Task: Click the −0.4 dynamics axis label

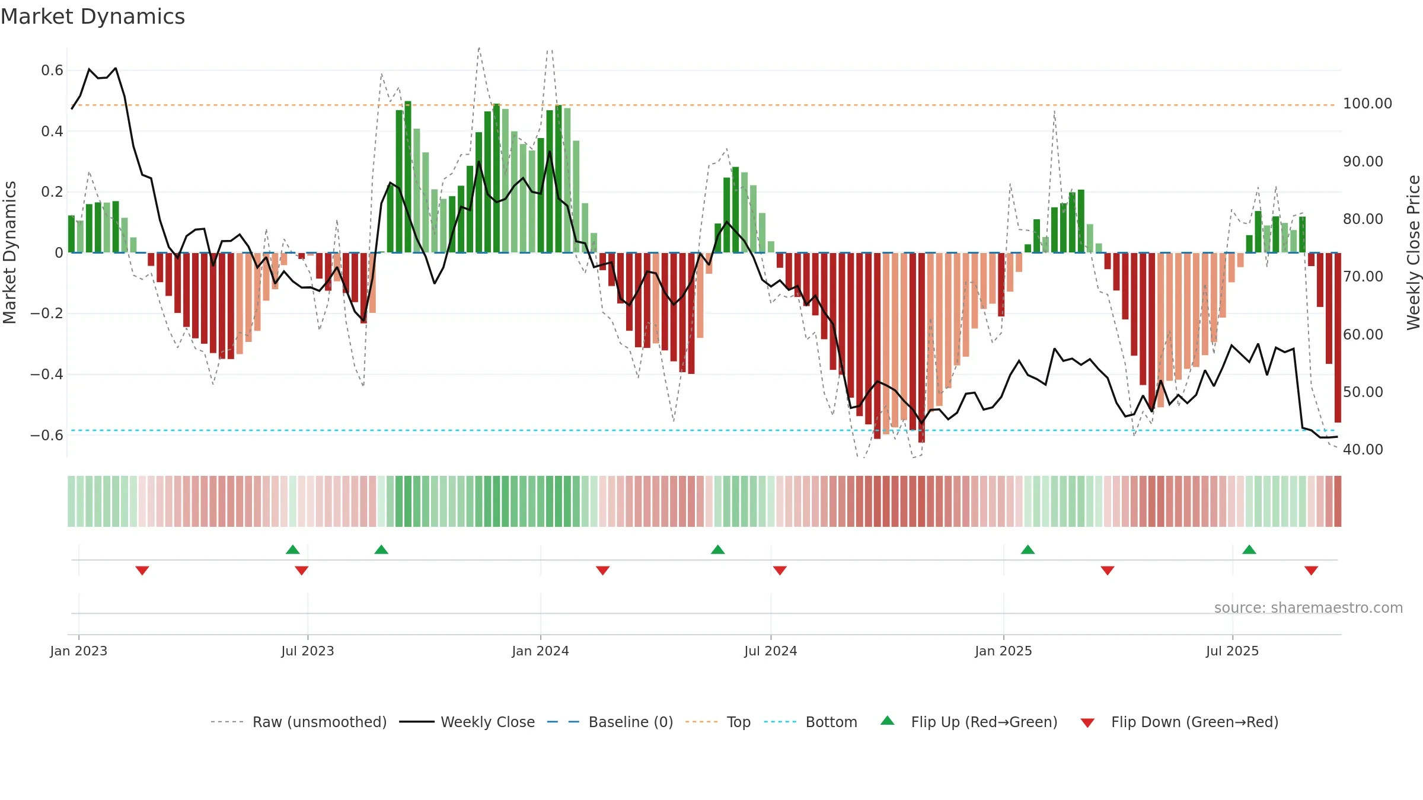Action: 47,374
